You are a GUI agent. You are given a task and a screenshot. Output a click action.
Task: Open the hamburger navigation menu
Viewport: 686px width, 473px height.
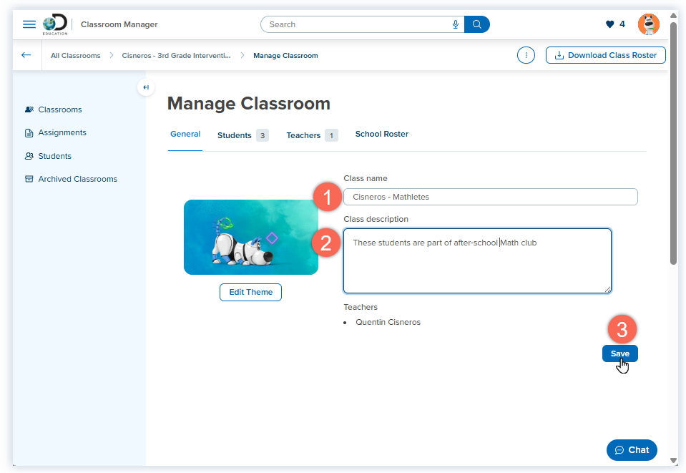(x=29, y=24)
